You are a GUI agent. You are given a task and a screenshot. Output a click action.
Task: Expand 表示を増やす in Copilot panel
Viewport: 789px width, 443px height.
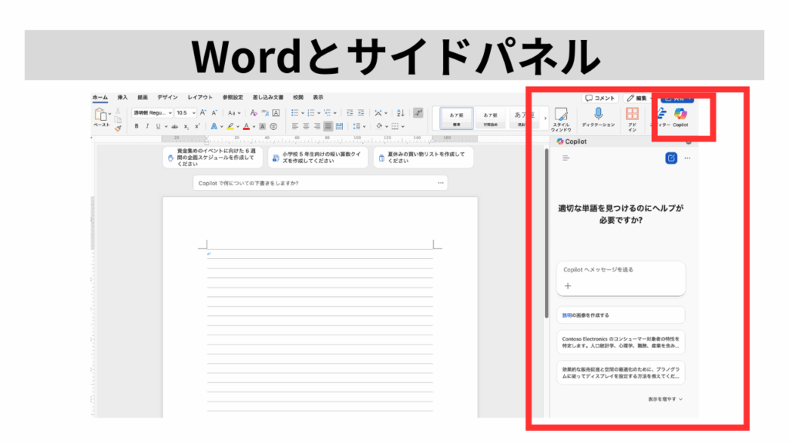(x=665, y=399)
